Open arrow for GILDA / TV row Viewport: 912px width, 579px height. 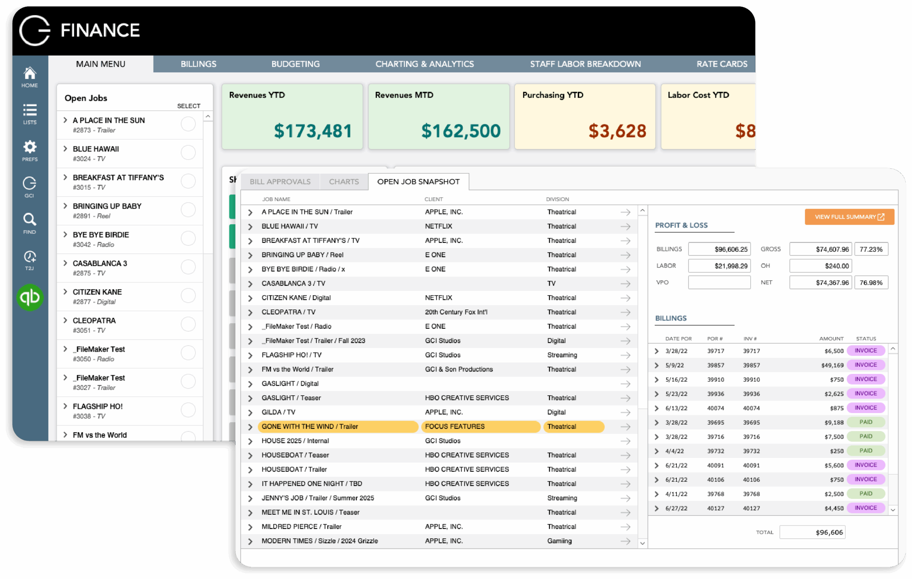tap(625, 412)
